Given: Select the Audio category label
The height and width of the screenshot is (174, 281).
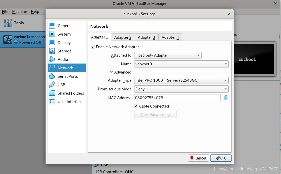Looking at the screenshot, I should [x=63, y=59].
